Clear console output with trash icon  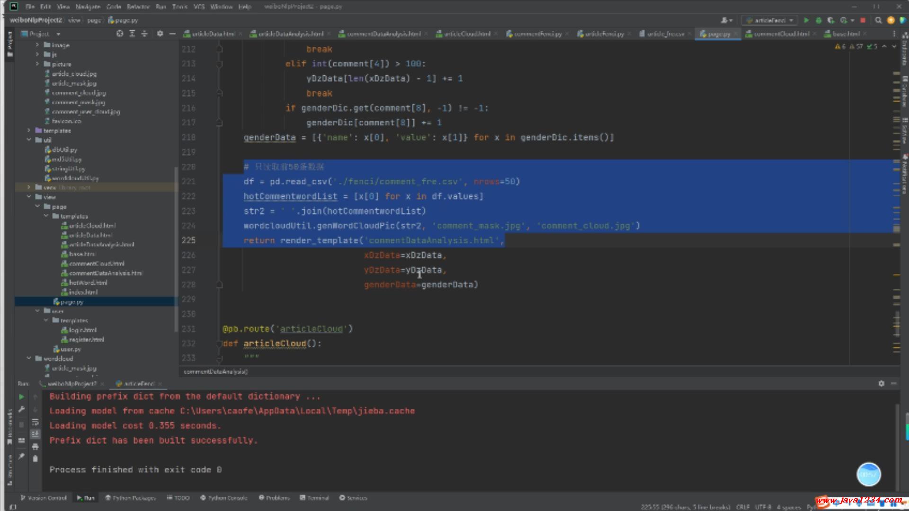coord(35,458)
